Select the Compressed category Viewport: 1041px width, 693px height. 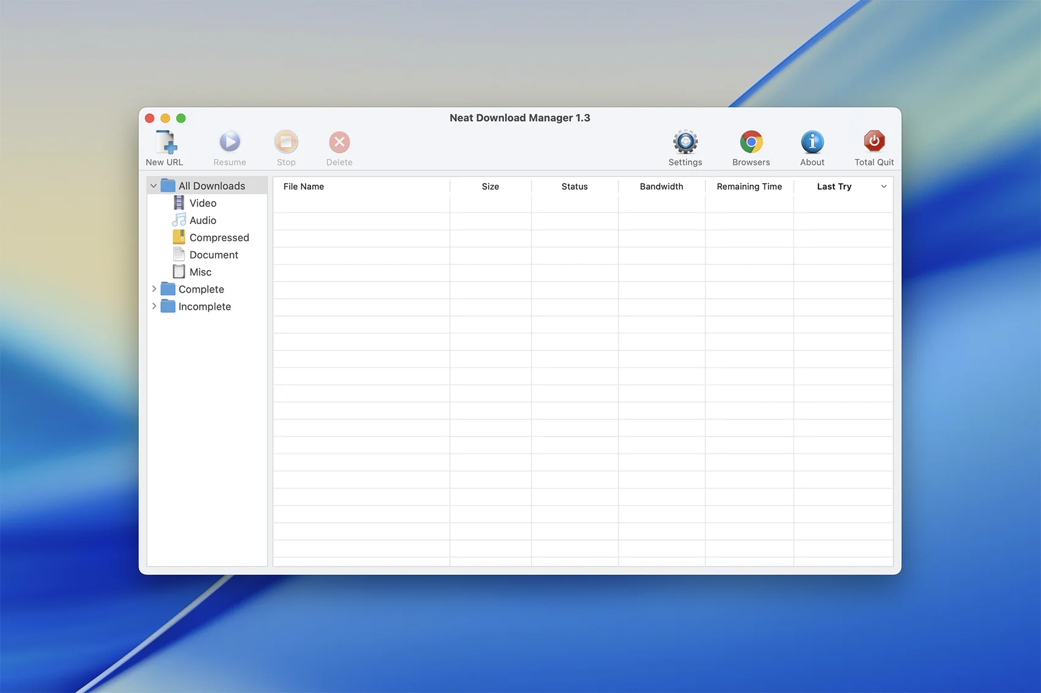[x=219, y=238]
